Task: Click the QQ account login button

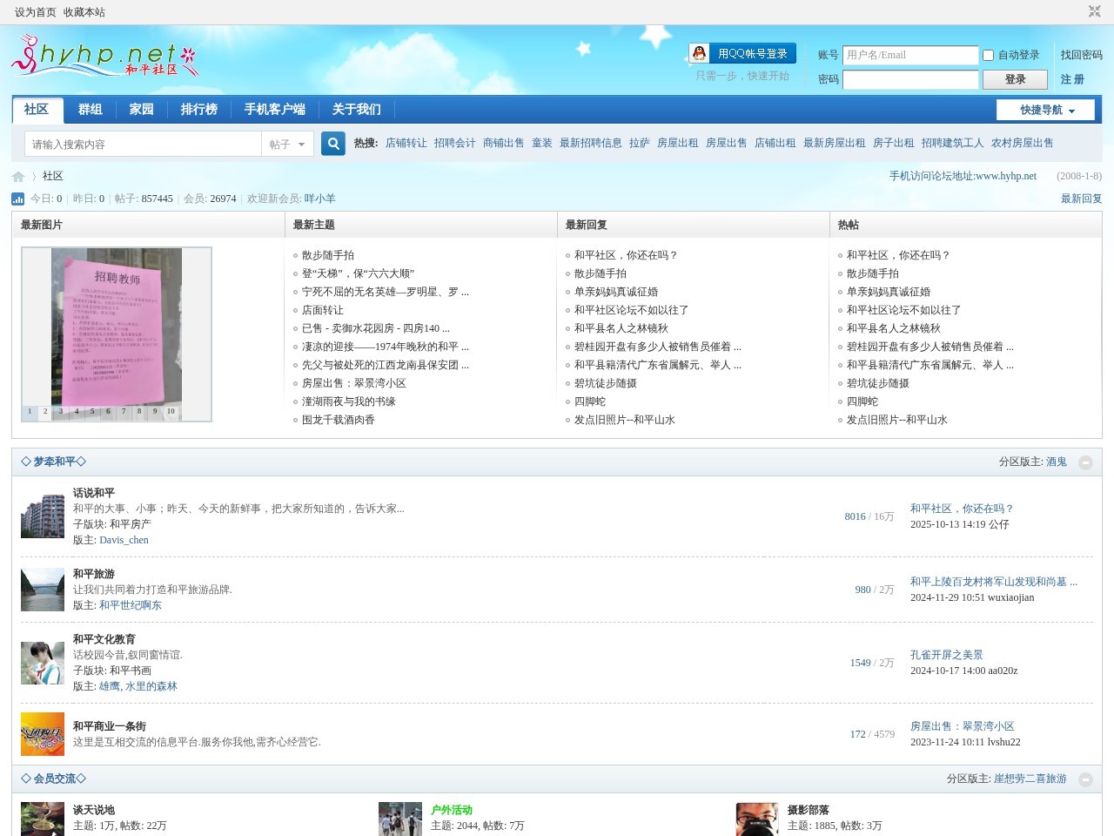Action: coord(742,54)
